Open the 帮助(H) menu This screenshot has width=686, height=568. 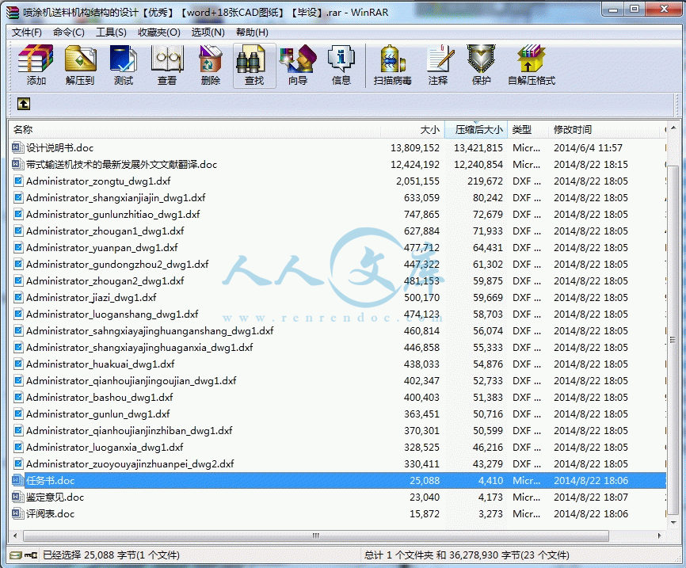pyautogui.click(x=252, y=32)
